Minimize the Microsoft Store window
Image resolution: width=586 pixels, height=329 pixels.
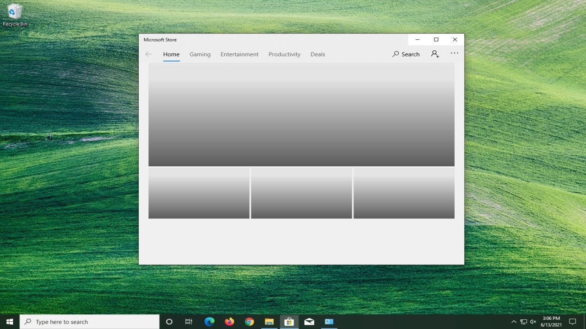pos(417,40)
